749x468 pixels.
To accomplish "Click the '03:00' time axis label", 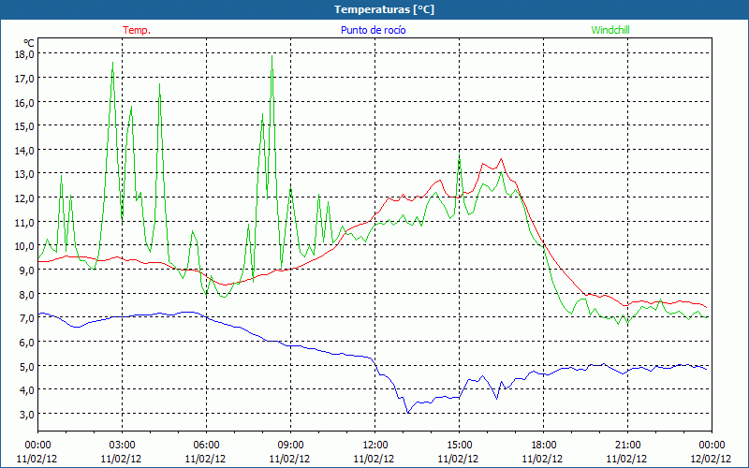I will [122, 446].
